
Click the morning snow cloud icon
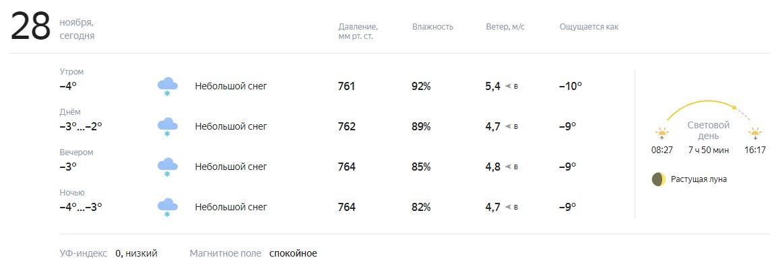(x=168, y=87)
